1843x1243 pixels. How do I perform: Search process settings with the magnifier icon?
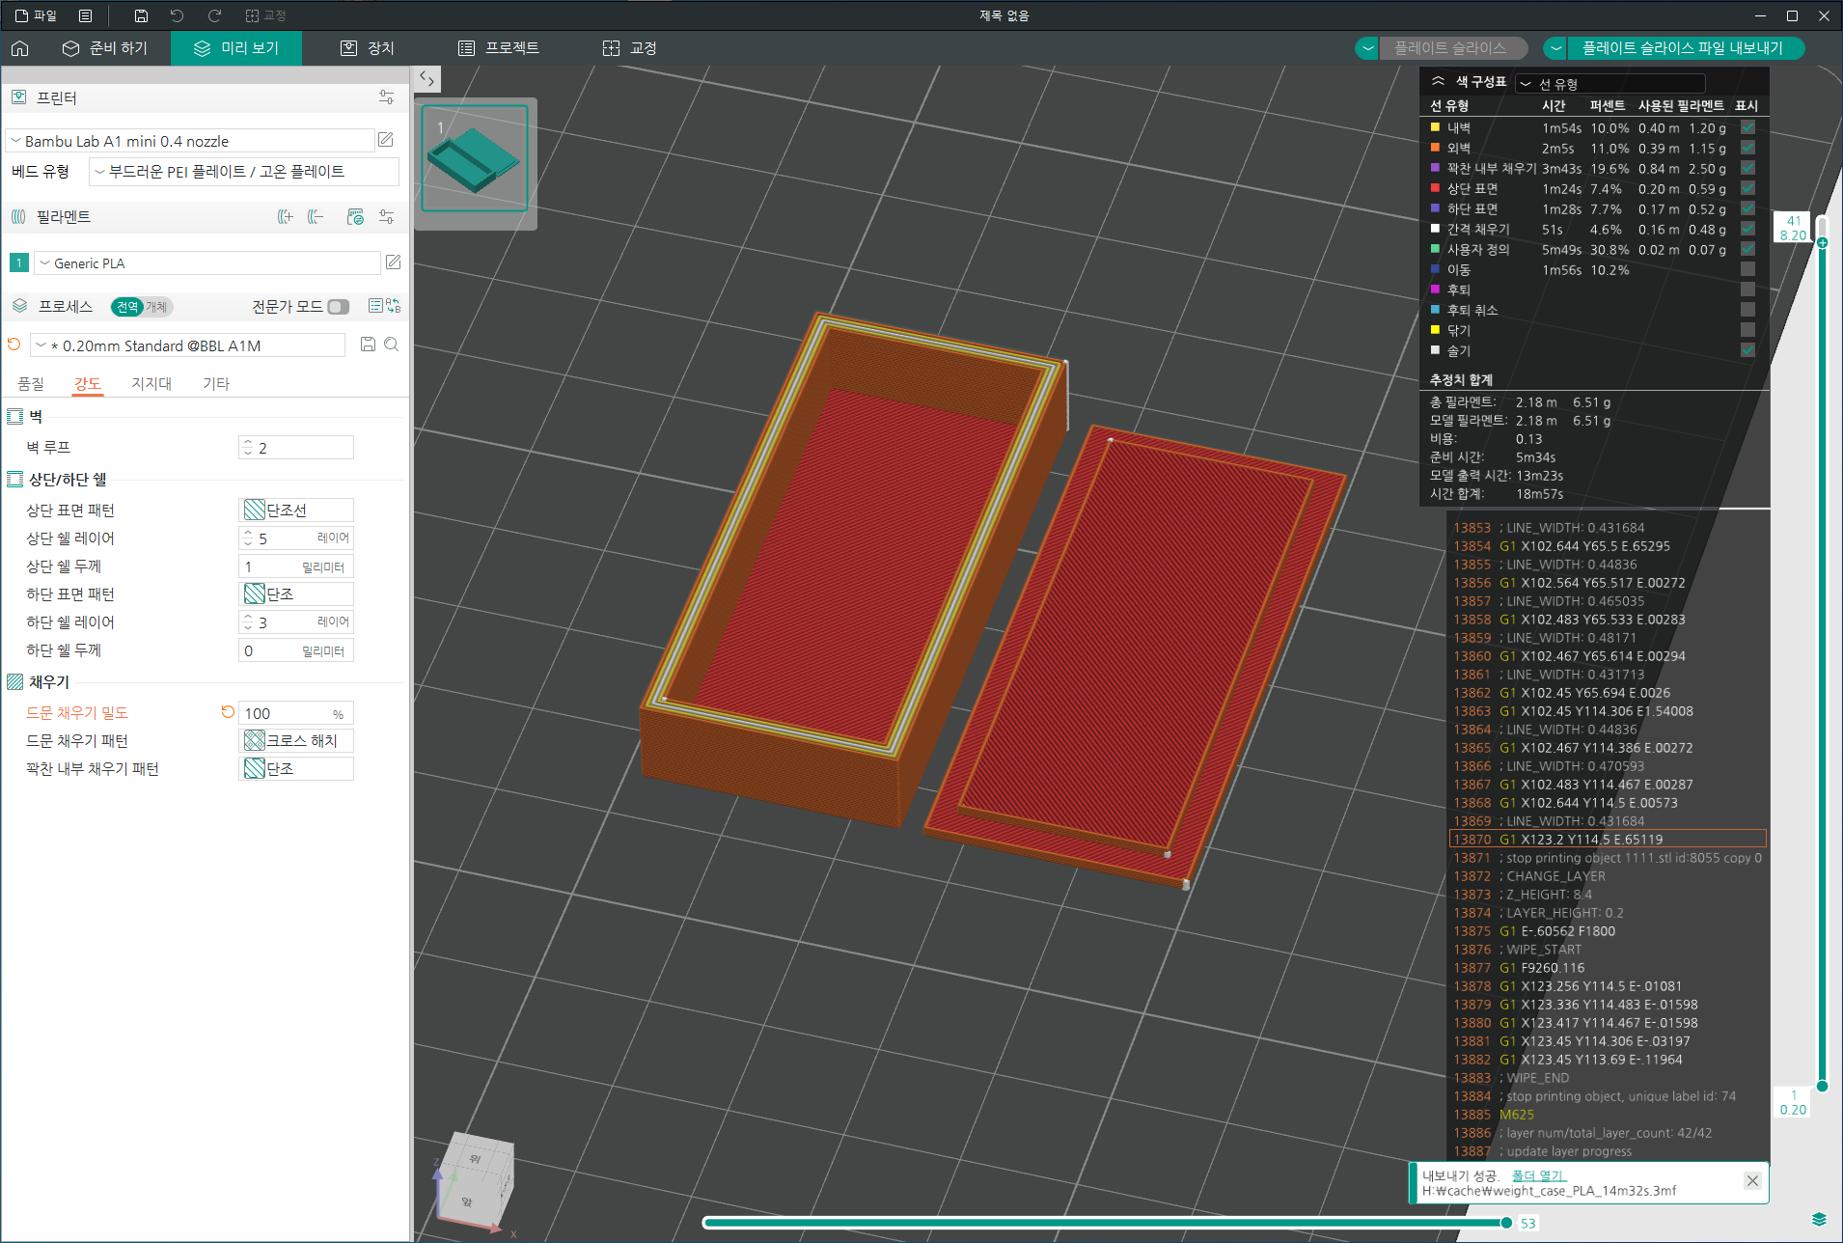pos(392,345)
